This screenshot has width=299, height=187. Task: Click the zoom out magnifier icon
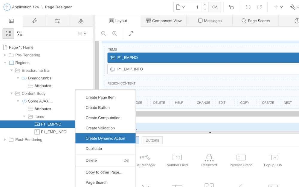(103, 34)
